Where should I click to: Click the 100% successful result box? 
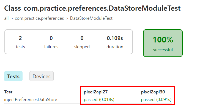(163, 43)
